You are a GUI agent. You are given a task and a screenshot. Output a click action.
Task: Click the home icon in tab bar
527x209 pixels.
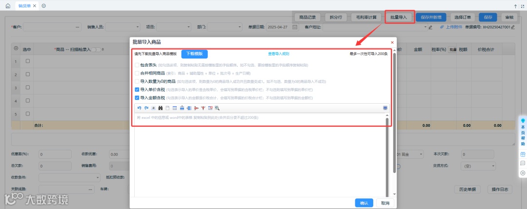pyautogui.click(x=8, y=6)
